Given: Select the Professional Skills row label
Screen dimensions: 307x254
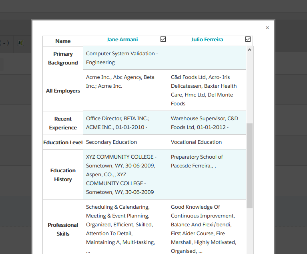Looking at the screenshot, I should [x=63, y=229].
